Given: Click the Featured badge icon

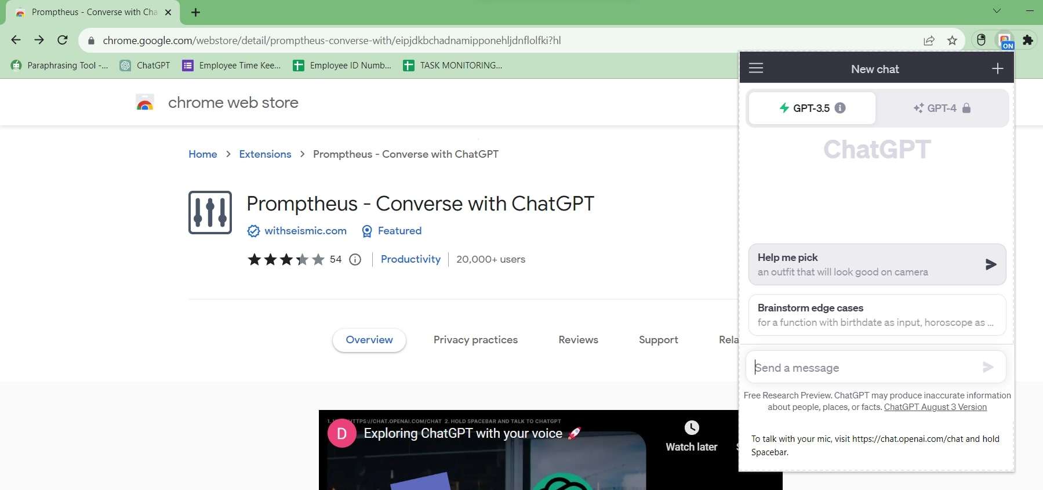Looking at the screenshot, I should point(367,231).
